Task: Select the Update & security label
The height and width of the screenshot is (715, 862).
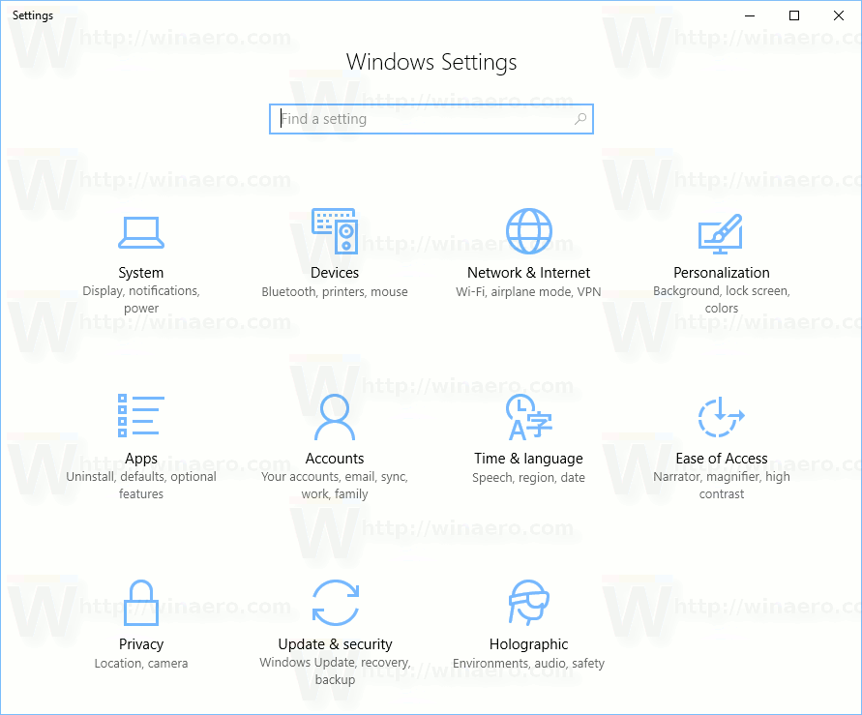Action: [x=336, y=644]
